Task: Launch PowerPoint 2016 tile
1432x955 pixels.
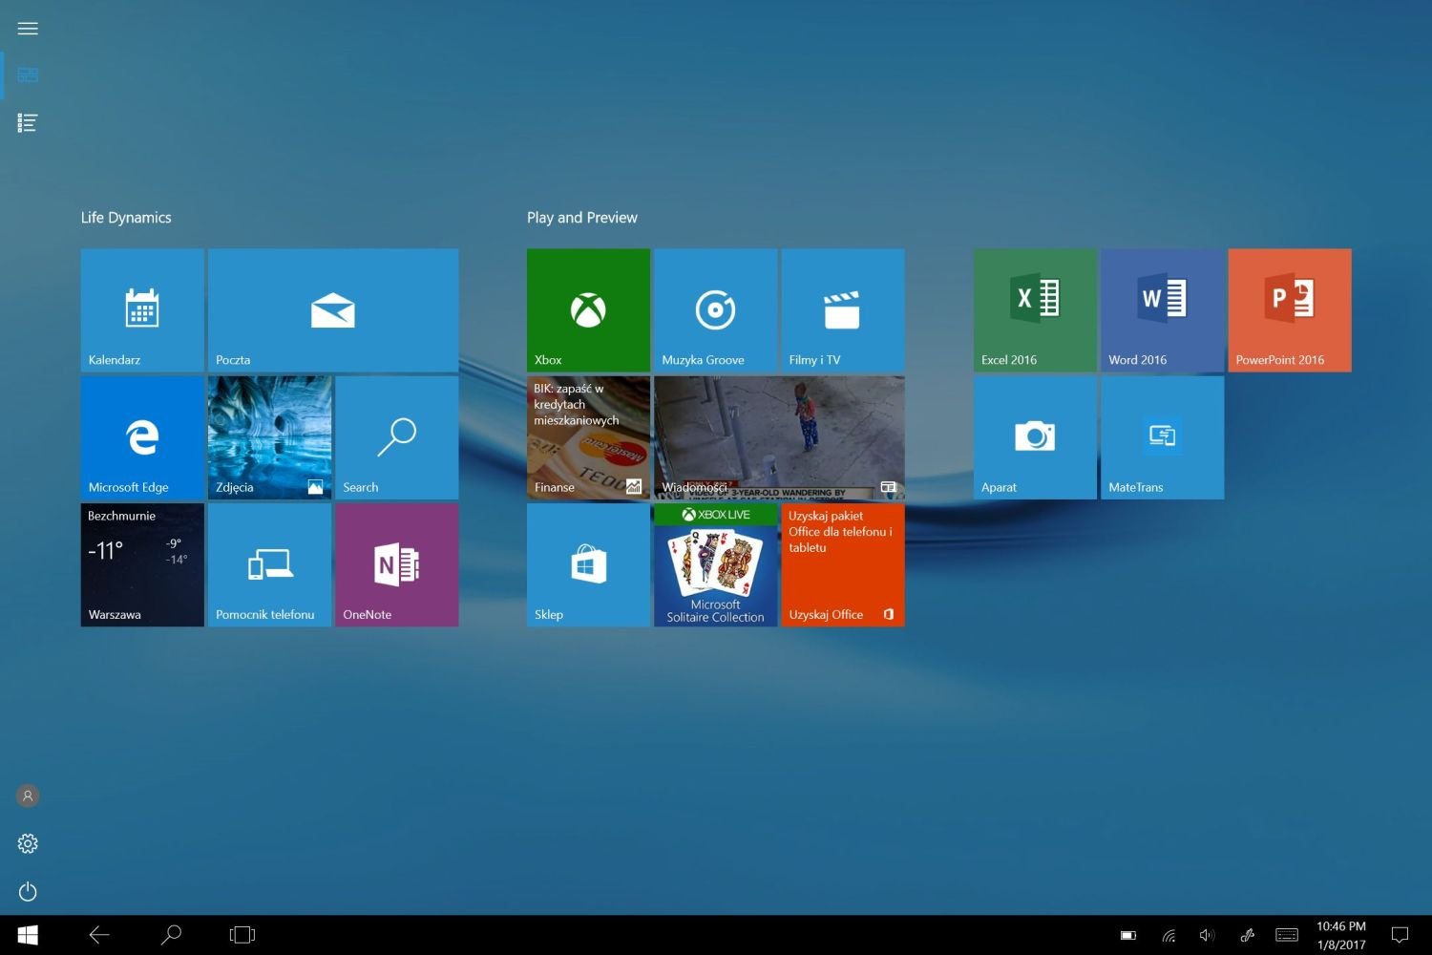Action: coord(1290,310)
